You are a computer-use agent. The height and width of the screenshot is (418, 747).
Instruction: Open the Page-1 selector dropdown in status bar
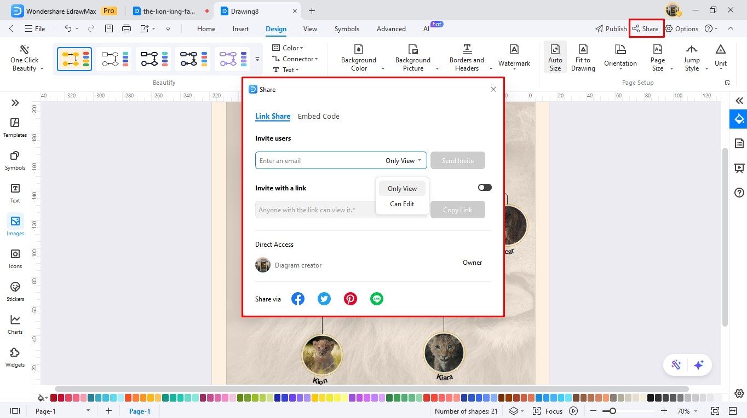tap(88, 411)
